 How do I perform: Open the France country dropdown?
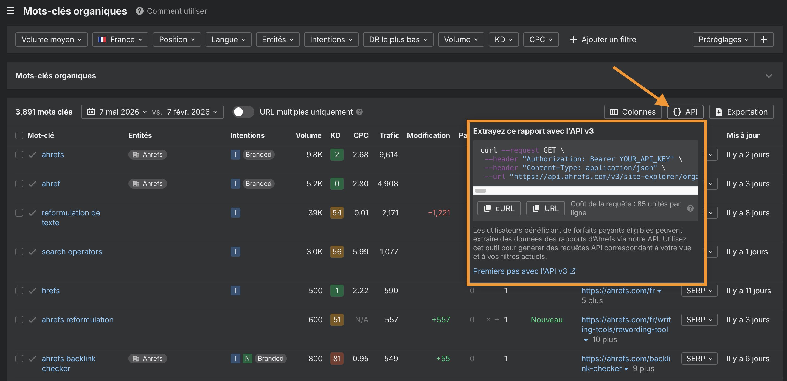click(x=120, y=39)
